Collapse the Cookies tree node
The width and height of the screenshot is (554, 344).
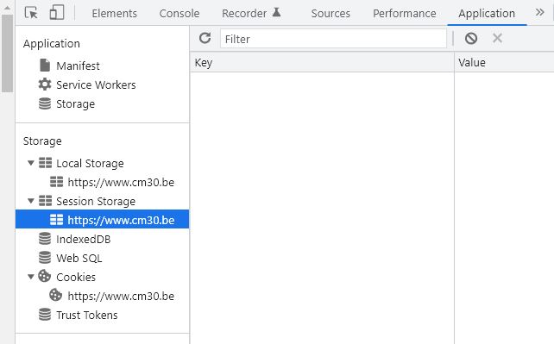point(31,277)
